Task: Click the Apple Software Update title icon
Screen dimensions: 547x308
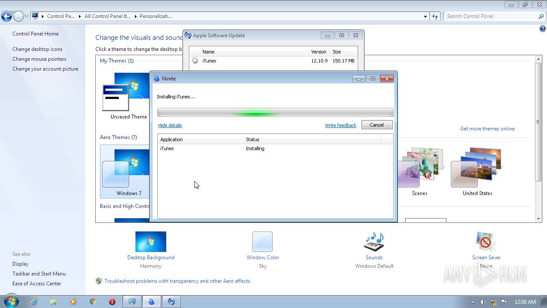Action: [188, 36]
